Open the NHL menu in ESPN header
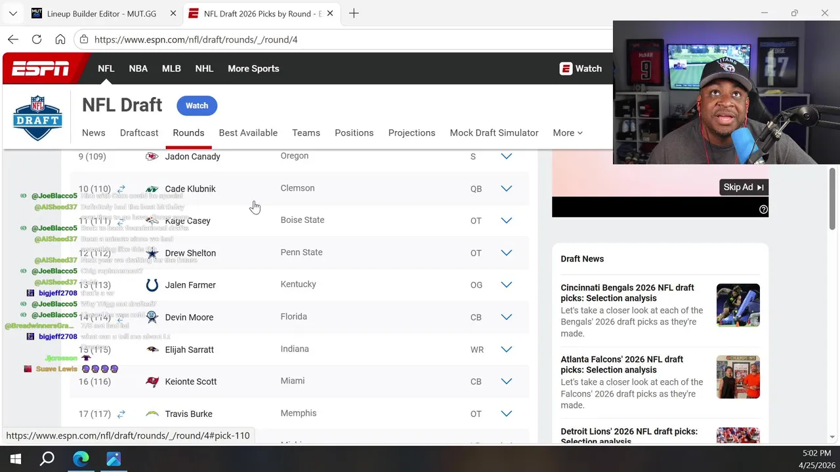 coord(204,68)
